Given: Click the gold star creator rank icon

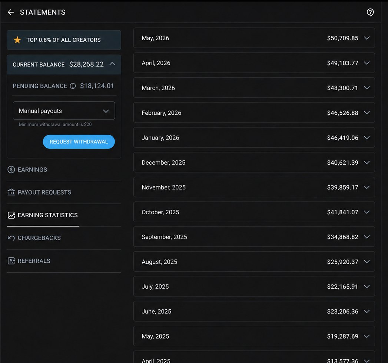Looking at the screenshot, I should pos(17,40).
